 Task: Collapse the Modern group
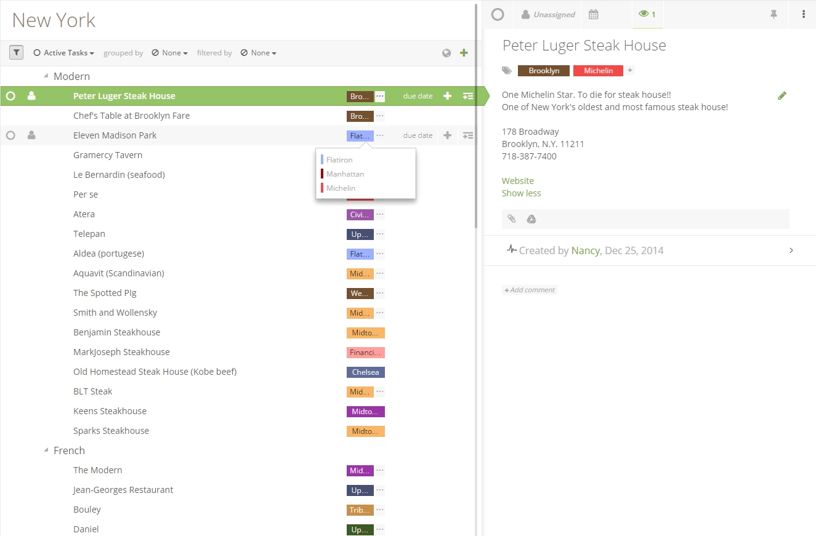coord(46,76)
